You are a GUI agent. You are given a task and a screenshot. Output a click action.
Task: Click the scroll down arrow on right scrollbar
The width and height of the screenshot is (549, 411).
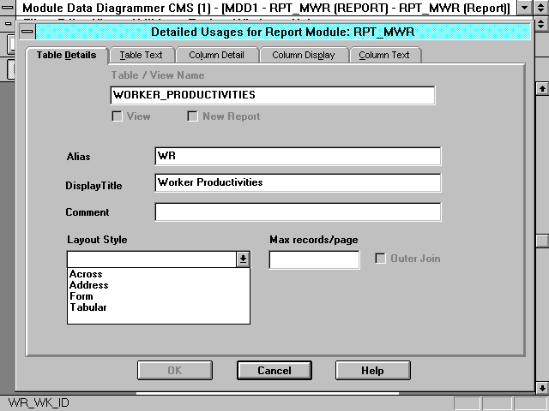(540, 386)
